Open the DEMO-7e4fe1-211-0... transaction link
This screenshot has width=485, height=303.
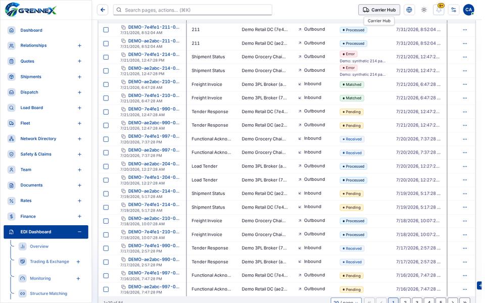coord(154,27)
